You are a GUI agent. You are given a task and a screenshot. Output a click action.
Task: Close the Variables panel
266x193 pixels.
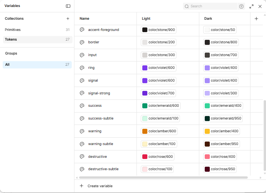pos(260,7)
